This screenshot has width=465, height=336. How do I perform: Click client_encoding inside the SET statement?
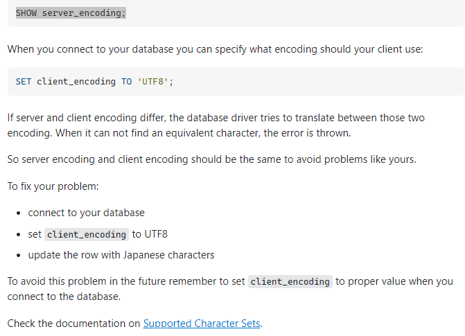[x=76, y=82]
